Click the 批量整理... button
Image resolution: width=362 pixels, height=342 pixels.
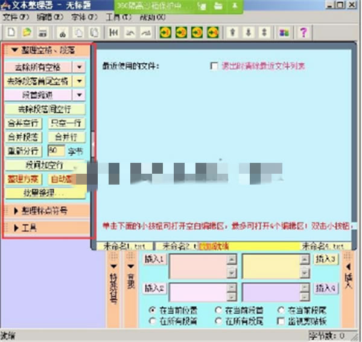click(45, 193)
